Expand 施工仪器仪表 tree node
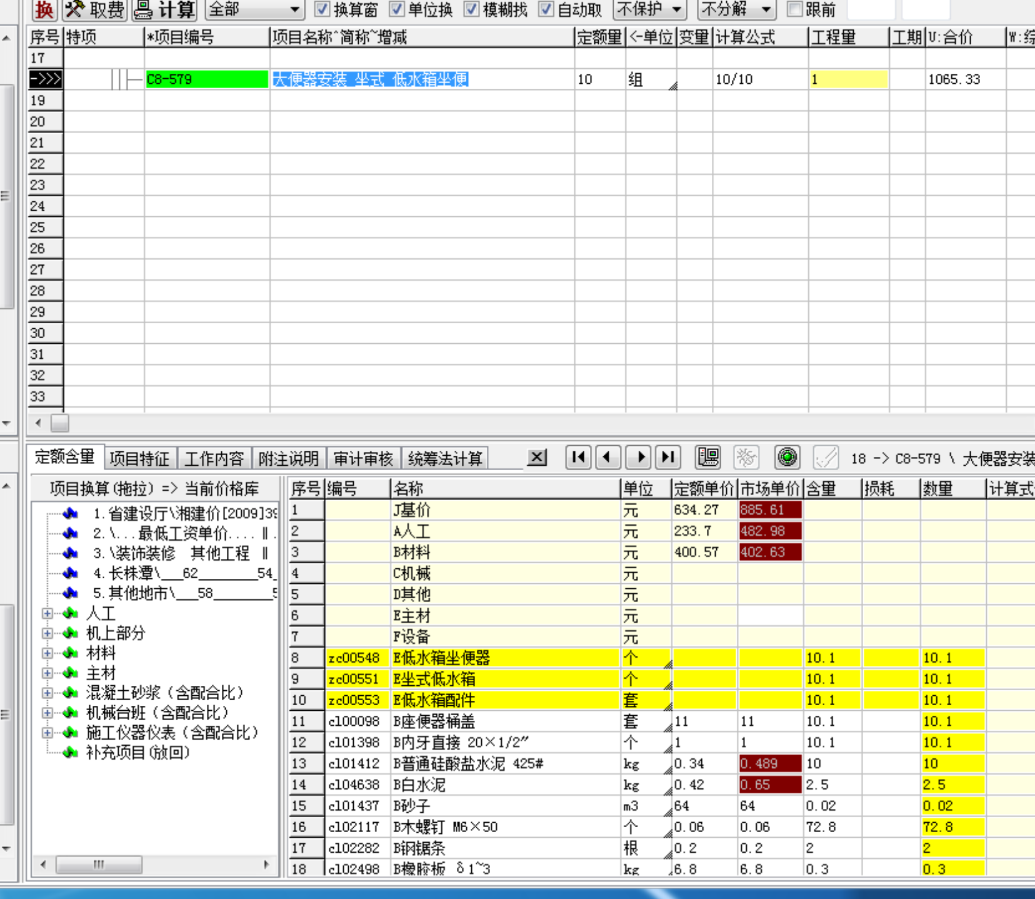1035x899 pixels. coord(47,733)
